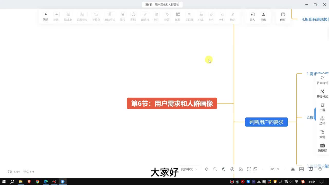Image resolution: width=329 pixels, height=185 pixels.
Task: Click the minus zoom-out button
Action: [263, 169]
